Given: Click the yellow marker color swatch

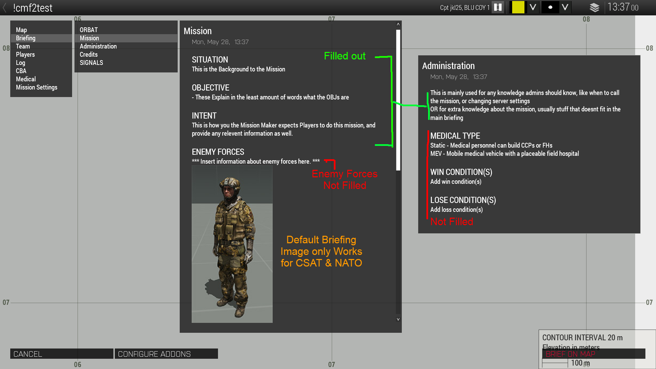Looking at the screenshot, I should [518, 8].
